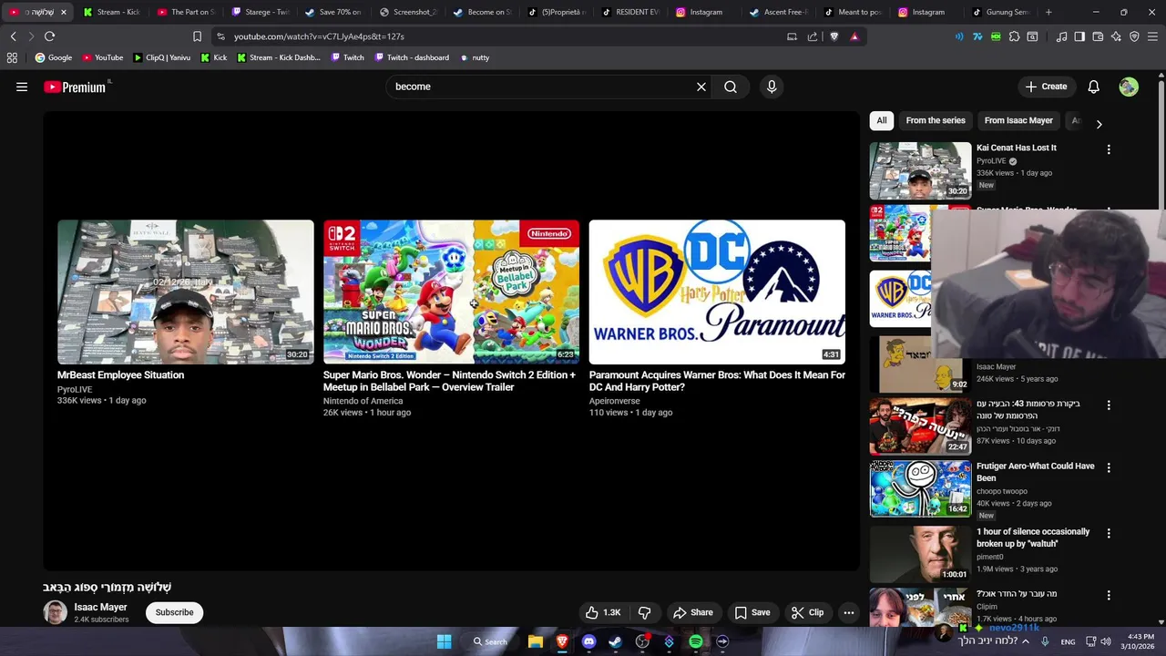
Task: Submit search with magnifier button
Action: (731, 87)
